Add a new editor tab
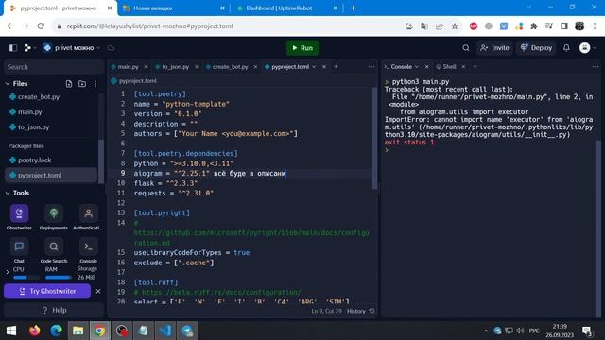The image size is (605, 340). pyautogui.click(x=336, y=67)
